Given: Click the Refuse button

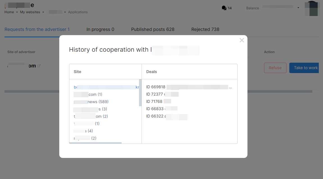Looking at the screenshot, I should click(x=275, y=68).
